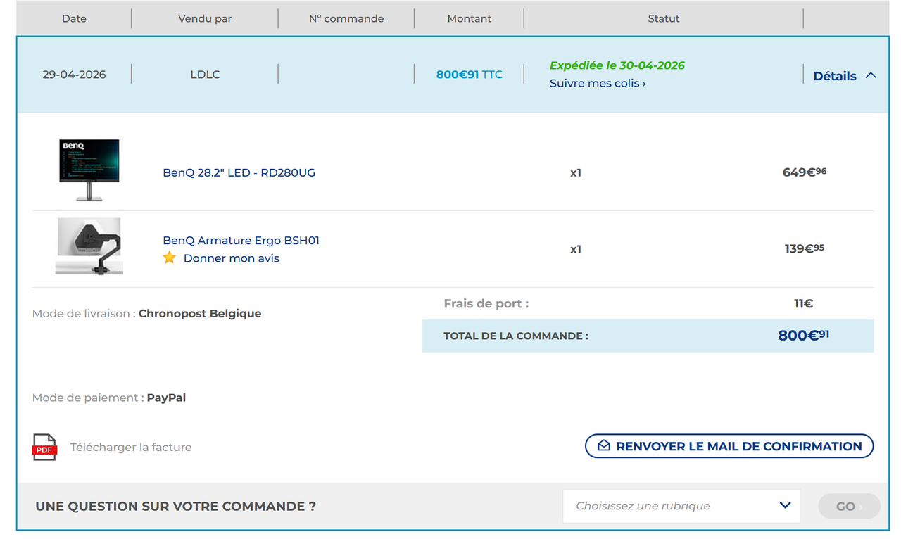The image size is (901, 539).
Task: Click the Frais de port label
Action: point(486,304)
